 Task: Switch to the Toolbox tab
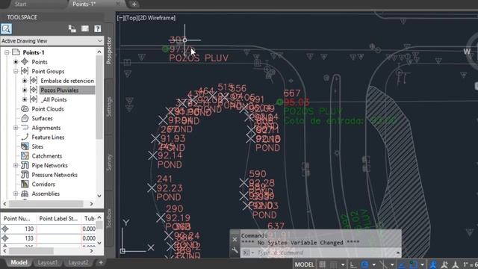tap(109, 218)
